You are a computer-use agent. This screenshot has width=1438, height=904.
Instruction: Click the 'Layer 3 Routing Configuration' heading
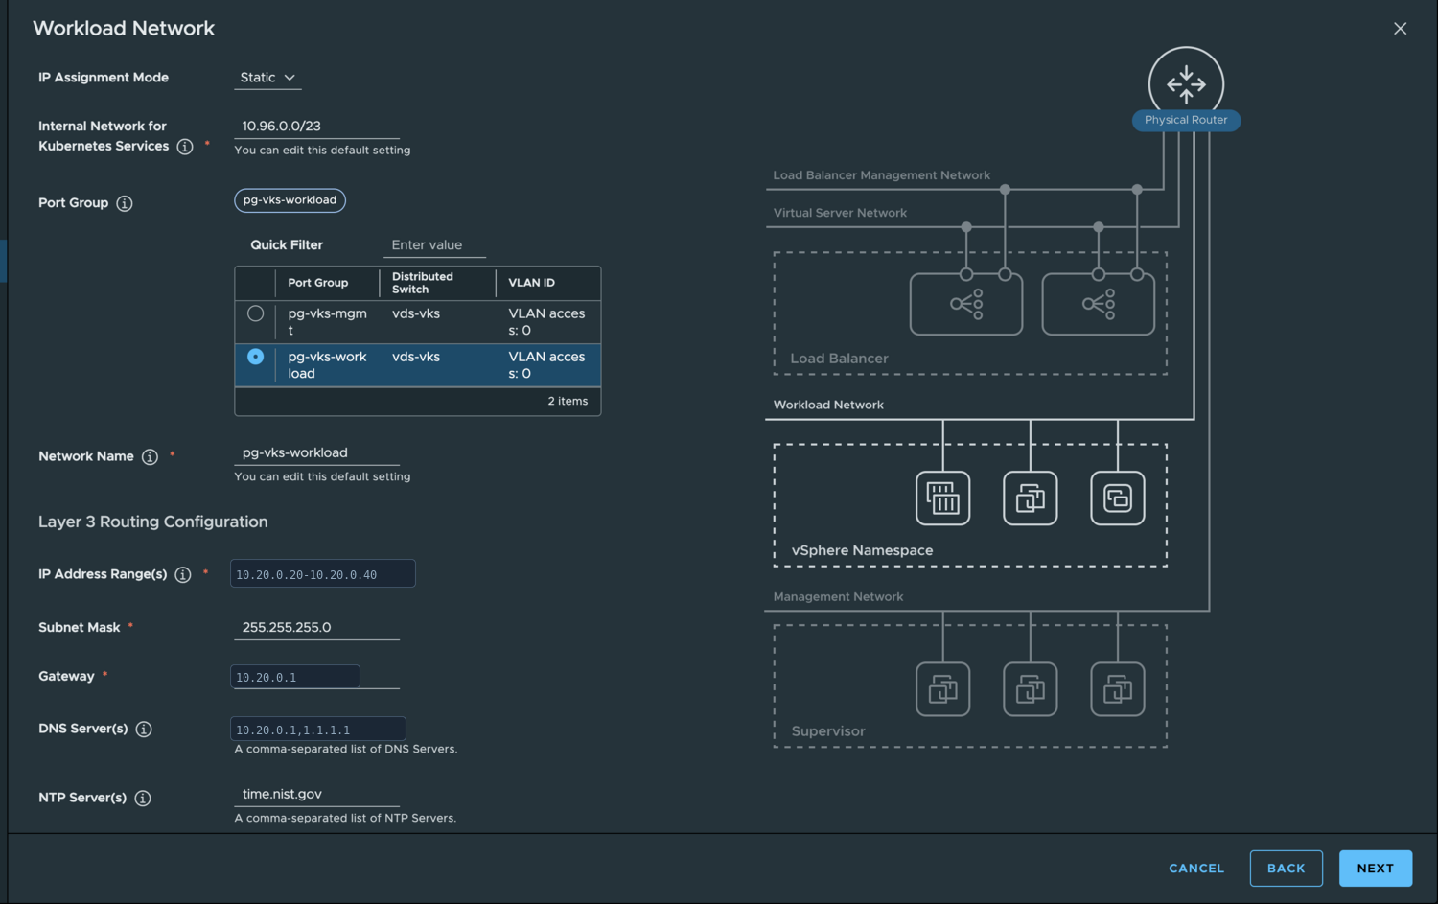[153, 522]
